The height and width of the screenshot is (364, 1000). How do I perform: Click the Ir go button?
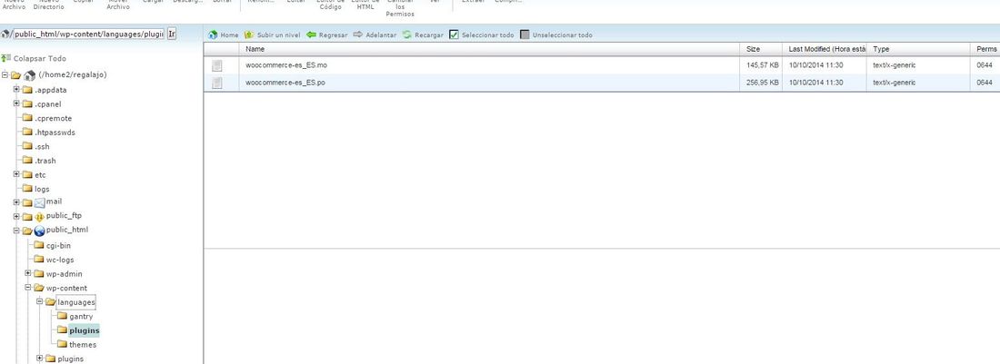pos(172,34)
